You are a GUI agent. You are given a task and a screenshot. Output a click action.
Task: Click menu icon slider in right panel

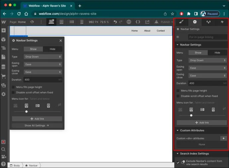[191, 116]
